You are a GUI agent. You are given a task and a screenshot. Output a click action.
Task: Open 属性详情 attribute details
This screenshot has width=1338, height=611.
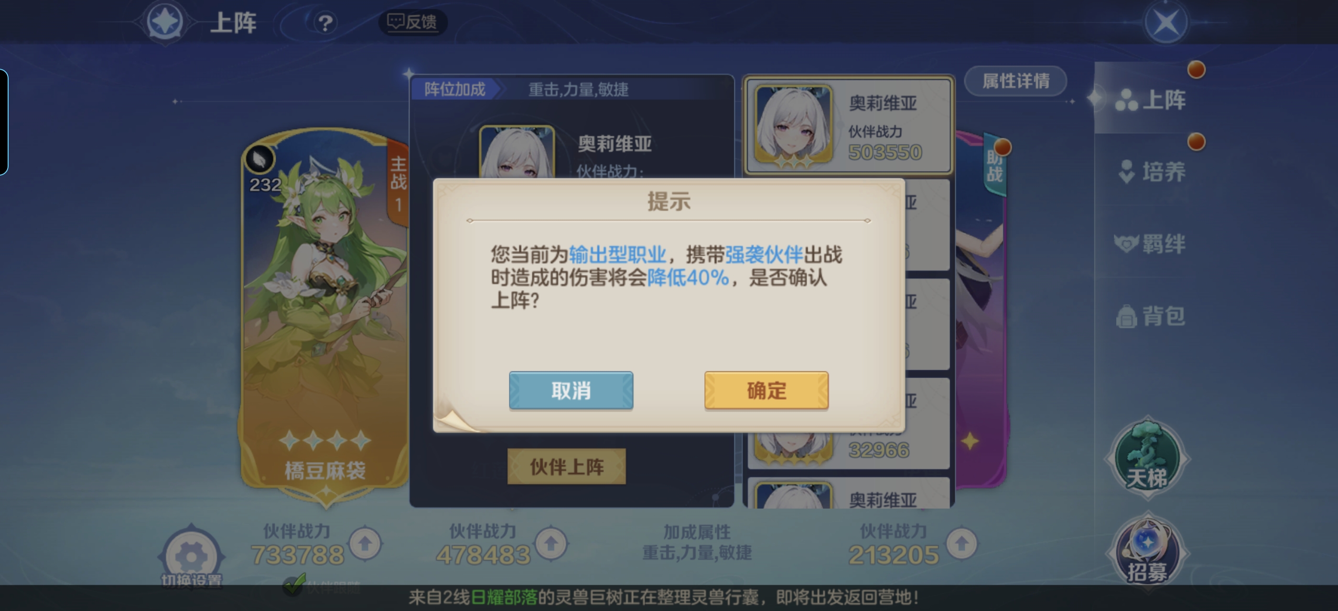tap(1015, 81)
